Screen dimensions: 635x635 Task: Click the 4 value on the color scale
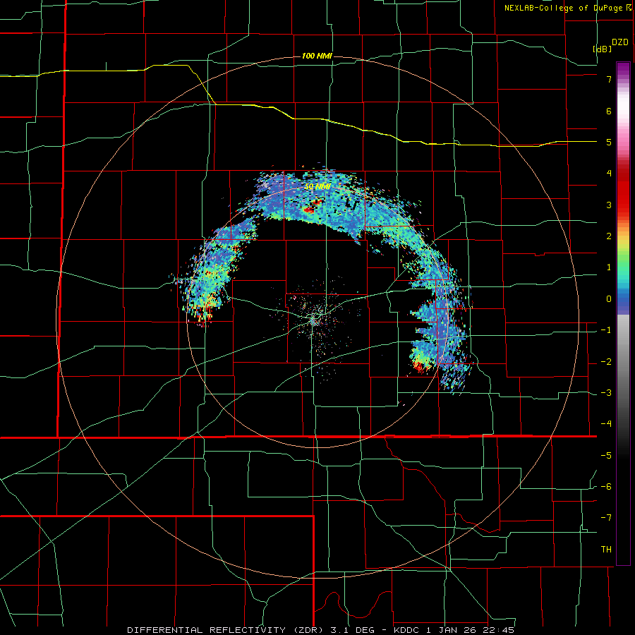[x=609, y=174]
